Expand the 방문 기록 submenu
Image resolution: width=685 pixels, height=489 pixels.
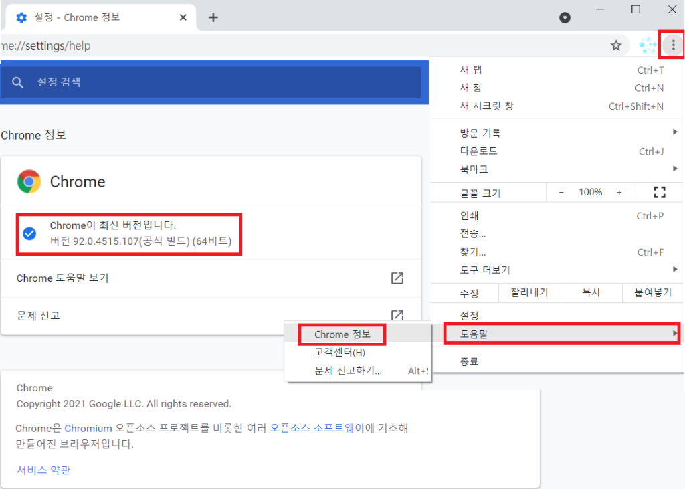[x=674, y=132]
